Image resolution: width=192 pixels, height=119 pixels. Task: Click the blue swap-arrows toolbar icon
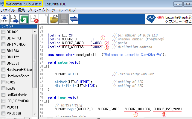click(x=74, y=19)
